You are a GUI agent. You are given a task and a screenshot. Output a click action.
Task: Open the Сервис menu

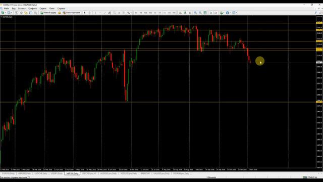pos(43,9)
